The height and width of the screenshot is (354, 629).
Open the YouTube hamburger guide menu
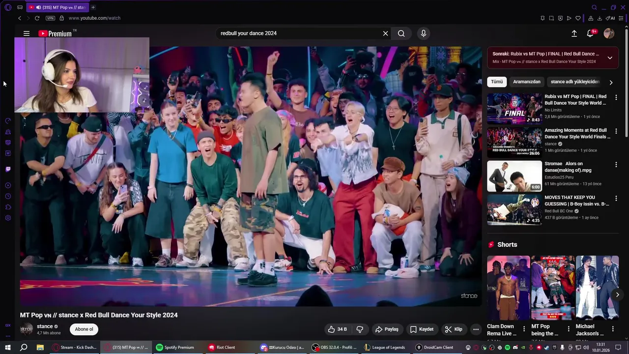[x=27, y=33]
